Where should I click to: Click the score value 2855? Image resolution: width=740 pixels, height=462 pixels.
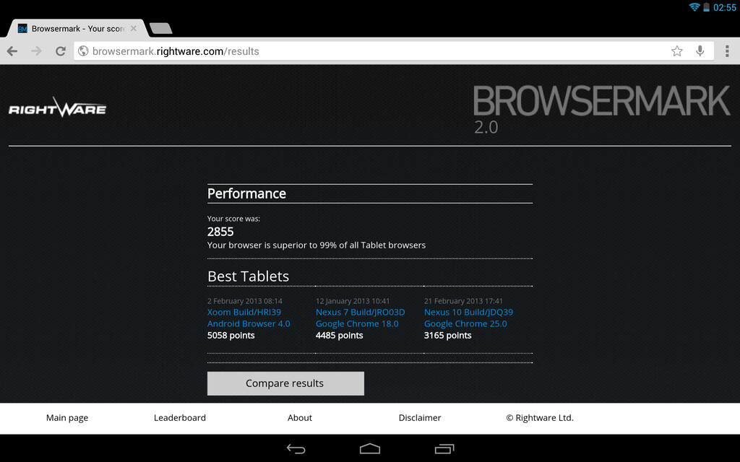[220, 232]
